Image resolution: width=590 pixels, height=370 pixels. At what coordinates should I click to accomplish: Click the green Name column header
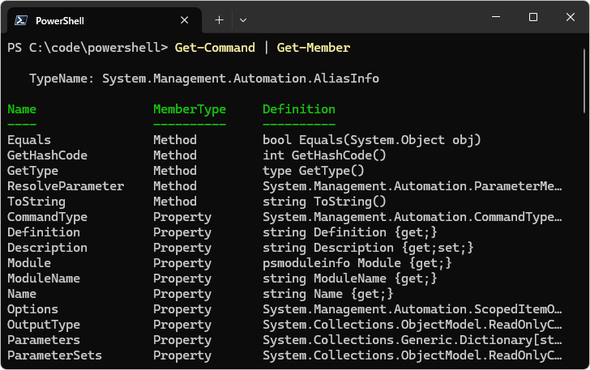[x=22, y=109]
